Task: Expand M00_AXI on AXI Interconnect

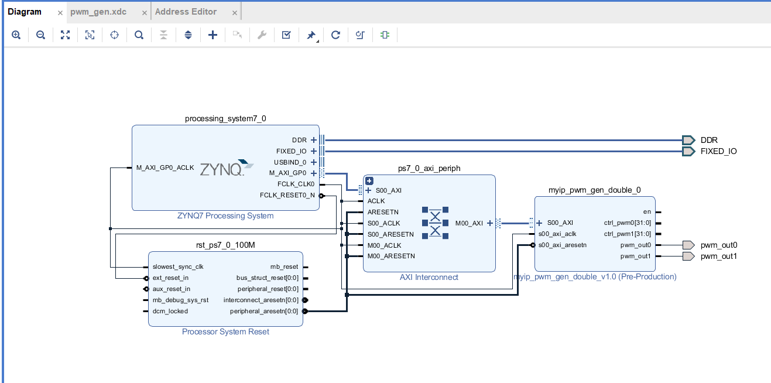Action: click(490, 223)
